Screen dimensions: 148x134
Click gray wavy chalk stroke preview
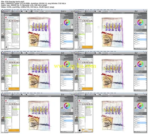14,47
